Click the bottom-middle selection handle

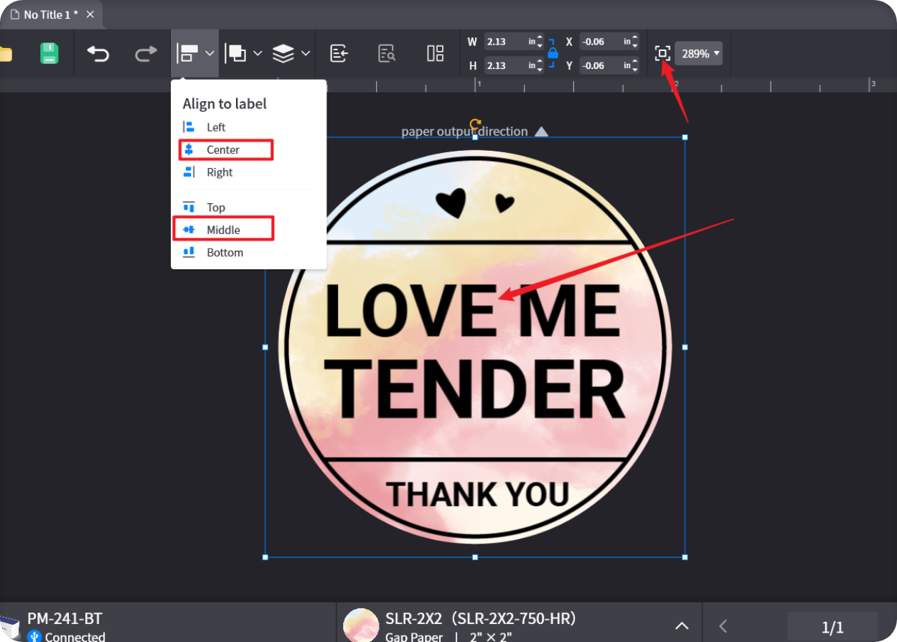[x=475, y=557]
